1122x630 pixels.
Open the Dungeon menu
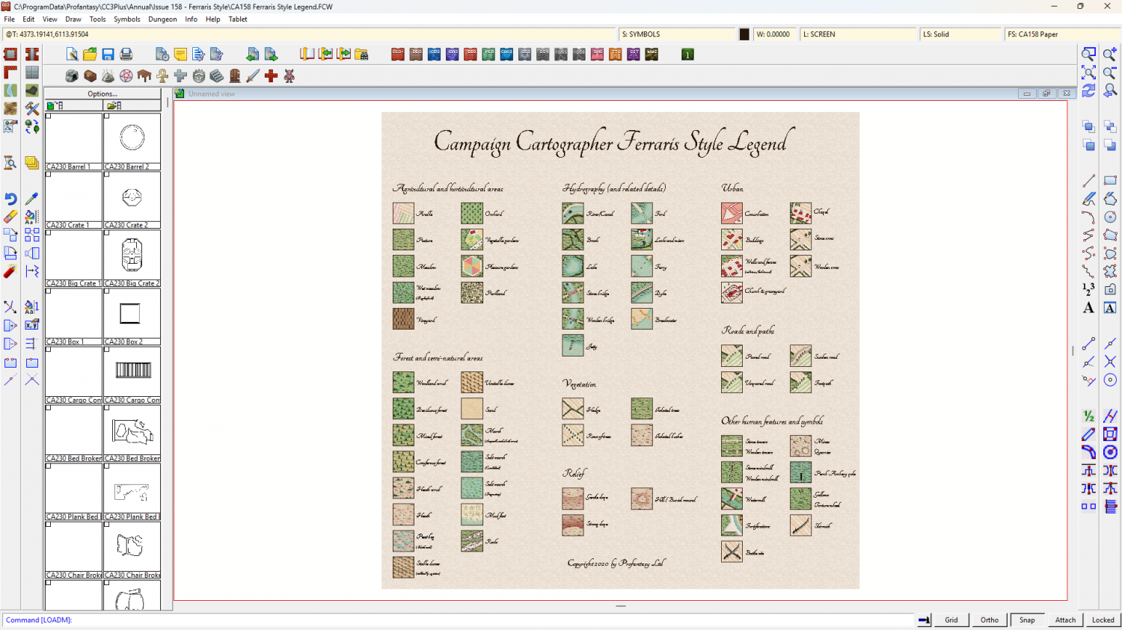[x=162, y=19]
